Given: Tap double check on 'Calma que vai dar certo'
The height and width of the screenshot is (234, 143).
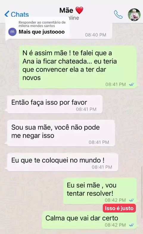Looking at the screenshot, I should (x=132, y=225).
